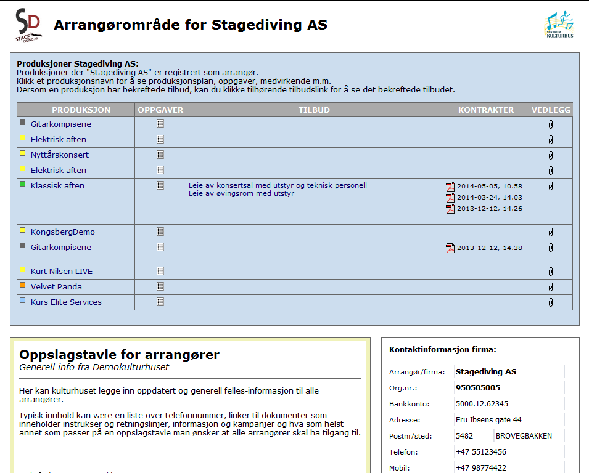The width and height of the screenshot is (589, 473).
Task: Open the contract dated 2013-12-12, 14.26
Action: 490,209
